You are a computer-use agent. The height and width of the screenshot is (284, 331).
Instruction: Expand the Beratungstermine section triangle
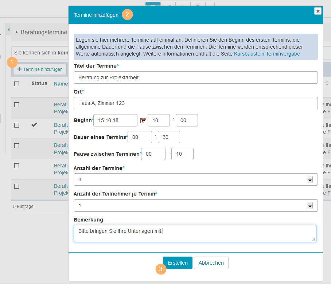tap(17, 33)
